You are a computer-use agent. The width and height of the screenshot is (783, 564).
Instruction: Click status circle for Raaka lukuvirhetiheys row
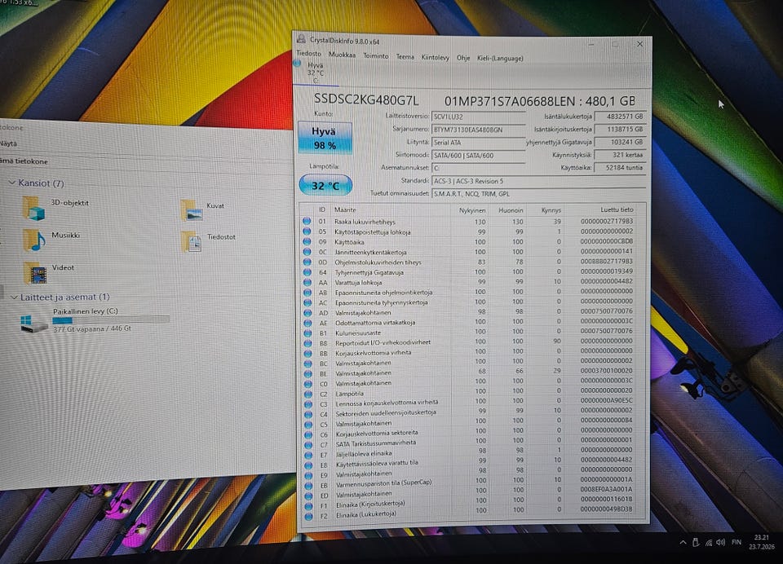click(x=307, y=221)
